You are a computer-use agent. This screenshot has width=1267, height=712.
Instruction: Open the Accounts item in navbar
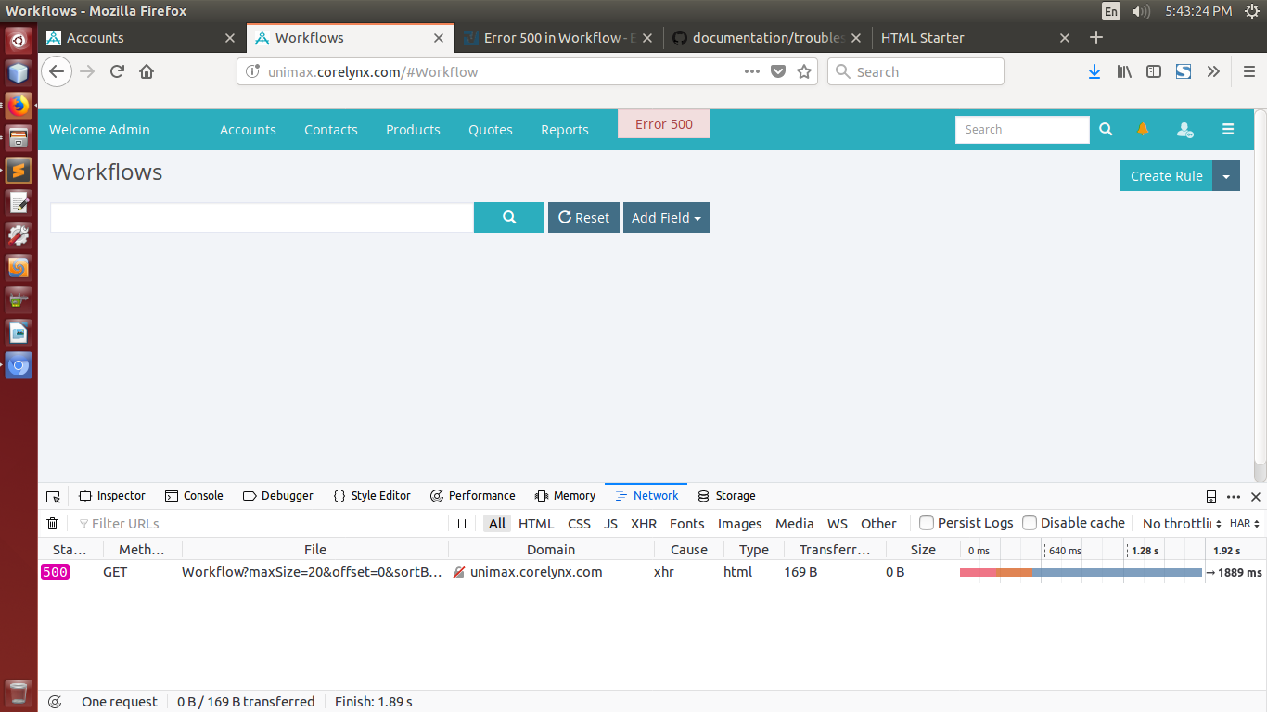click(x=248, y=130)
